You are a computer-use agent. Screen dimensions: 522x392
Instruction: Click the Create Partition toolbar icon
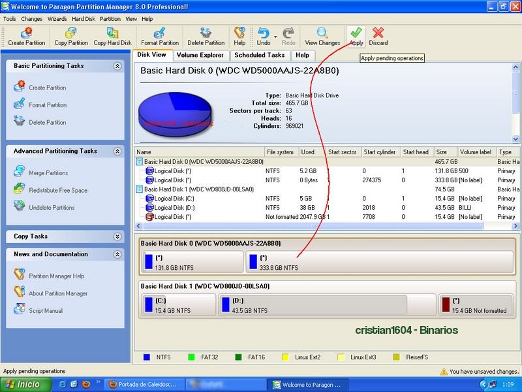tap(26, 33)
